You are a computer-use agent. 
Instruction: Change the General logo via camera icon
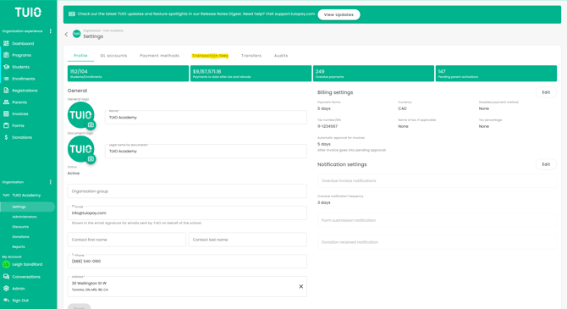(x=91, y=124)
